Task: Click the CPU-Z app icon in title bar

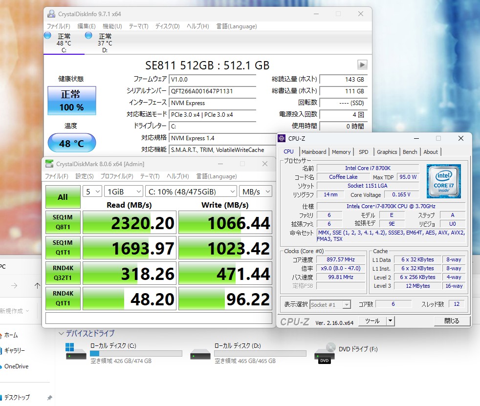Action: tap(282, 138)
